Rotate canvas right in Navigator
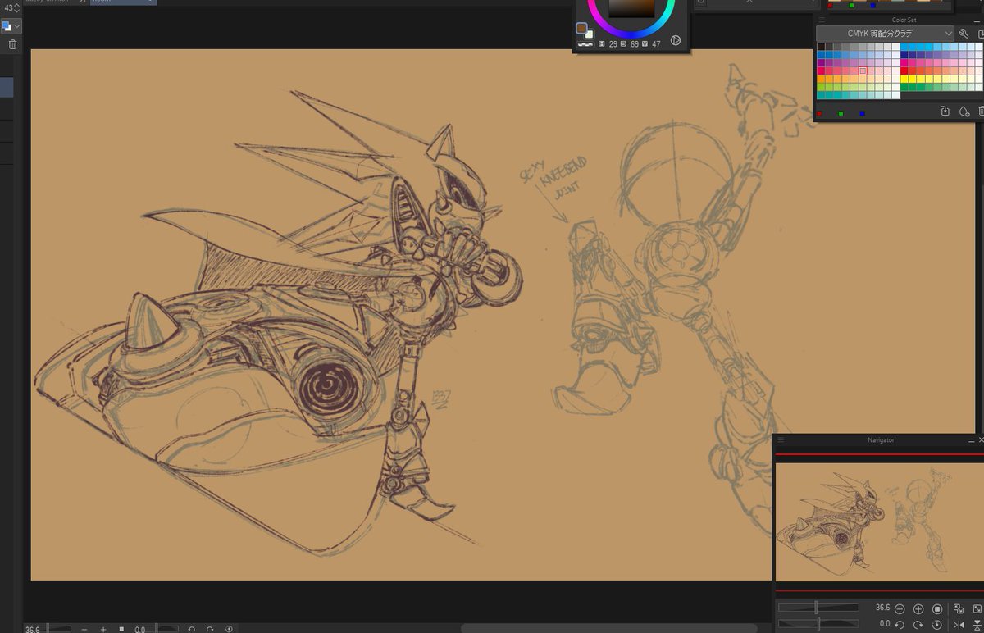The height and width of the screenshot is (633, 984). [918, 624]
